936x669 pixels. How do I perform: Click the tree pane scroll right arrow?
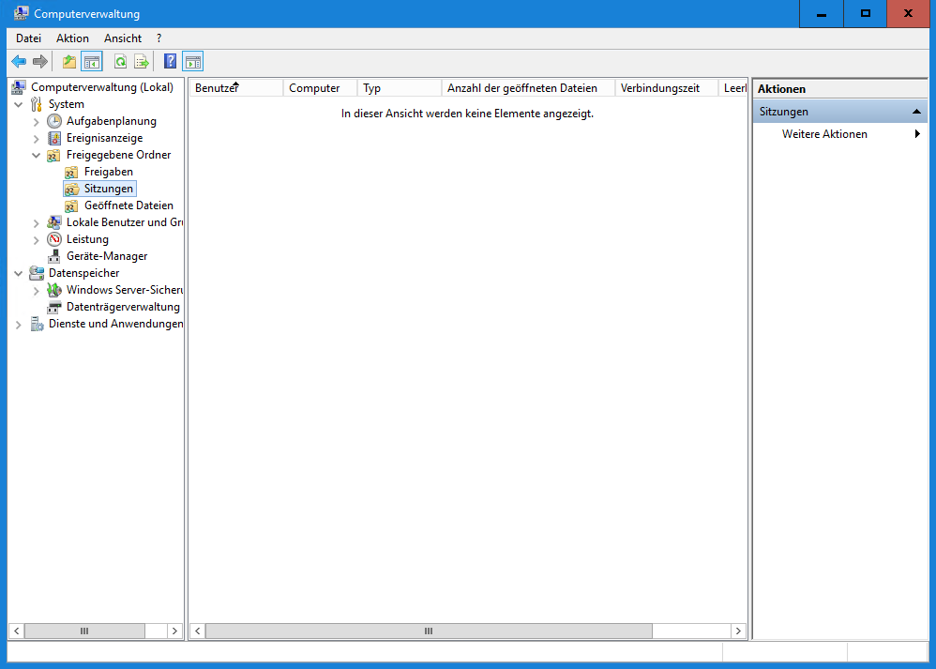click(x=174, y=631)
